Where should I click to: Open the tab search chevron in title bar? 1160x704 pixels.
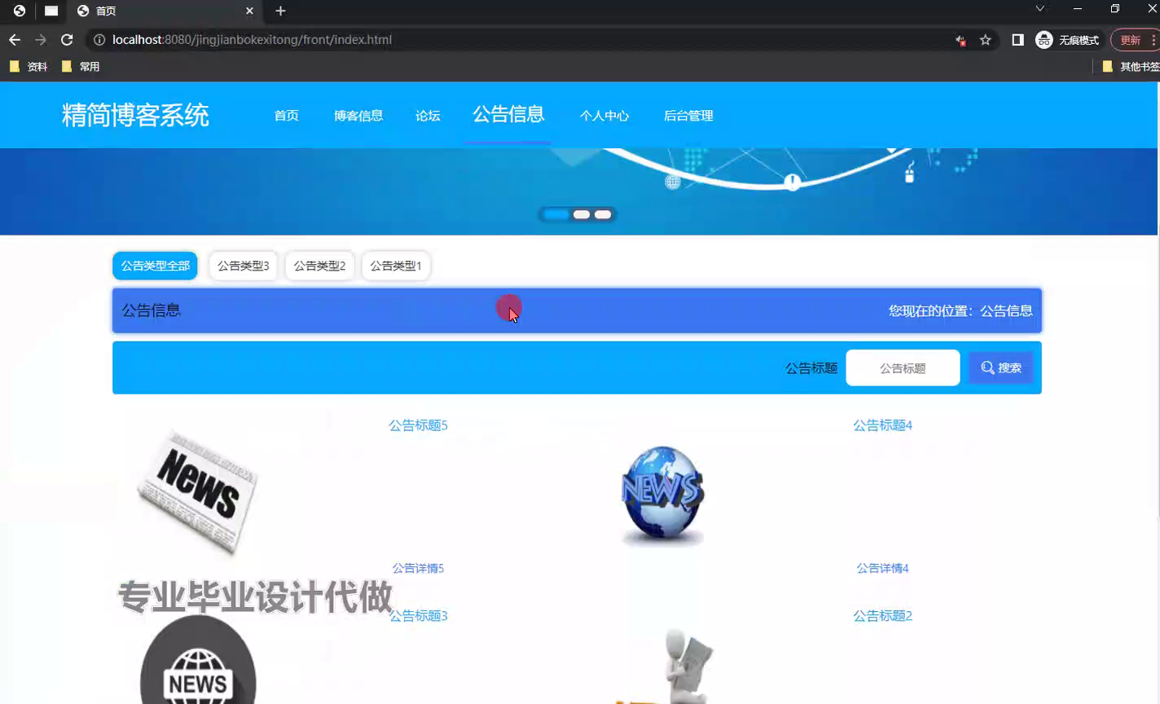click(x=1040, y=9)
